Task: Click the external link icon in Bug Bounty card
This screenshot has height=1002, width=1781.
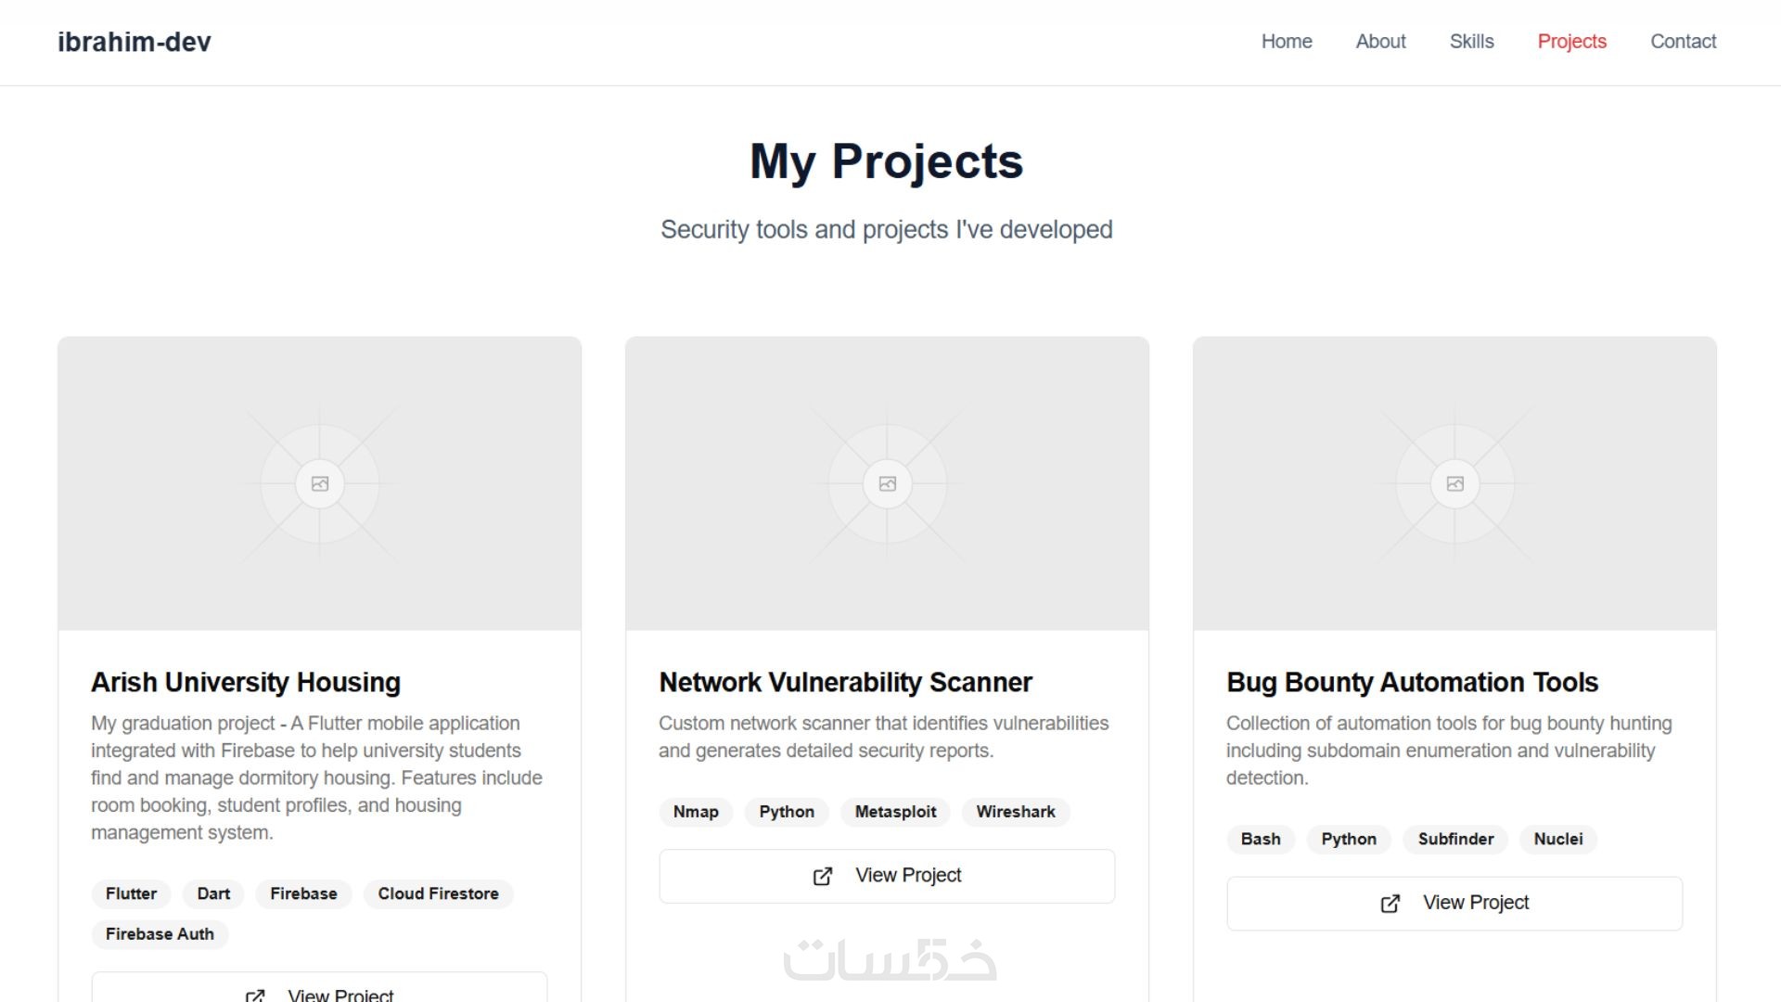Action: click(1390, 904)
